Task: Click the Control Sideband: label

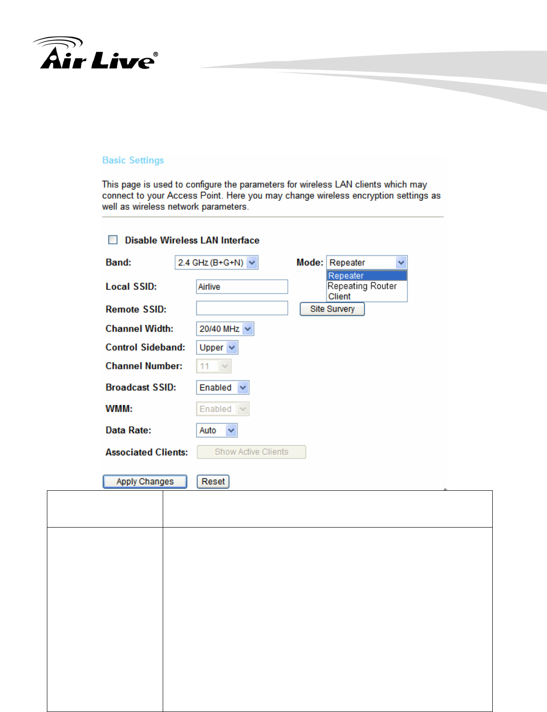Action: (145, 347)
